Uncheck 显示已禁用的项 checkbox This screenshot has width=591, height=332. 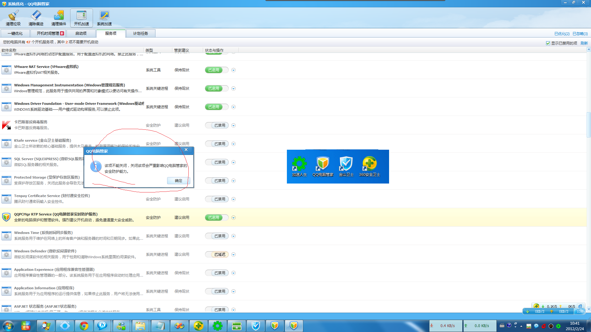point(548,43)
